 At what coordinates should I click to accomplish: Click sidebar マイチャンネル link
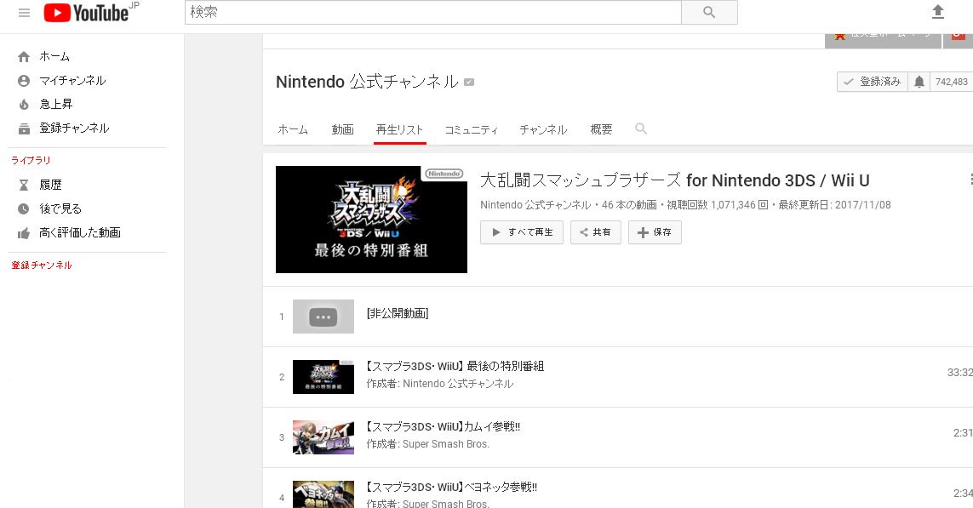[72, 81]
